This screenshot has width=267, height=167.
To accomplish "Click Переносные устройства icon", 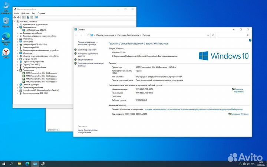I will (21, 62).
